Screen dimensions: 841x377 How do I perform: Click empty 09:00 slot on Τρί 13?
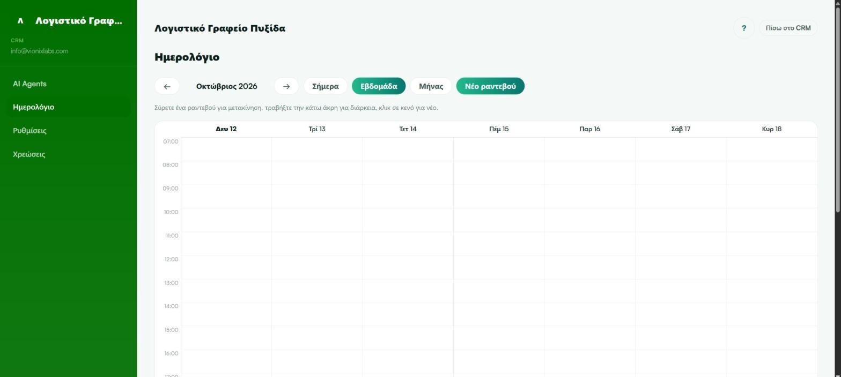(x=317, y=197)
